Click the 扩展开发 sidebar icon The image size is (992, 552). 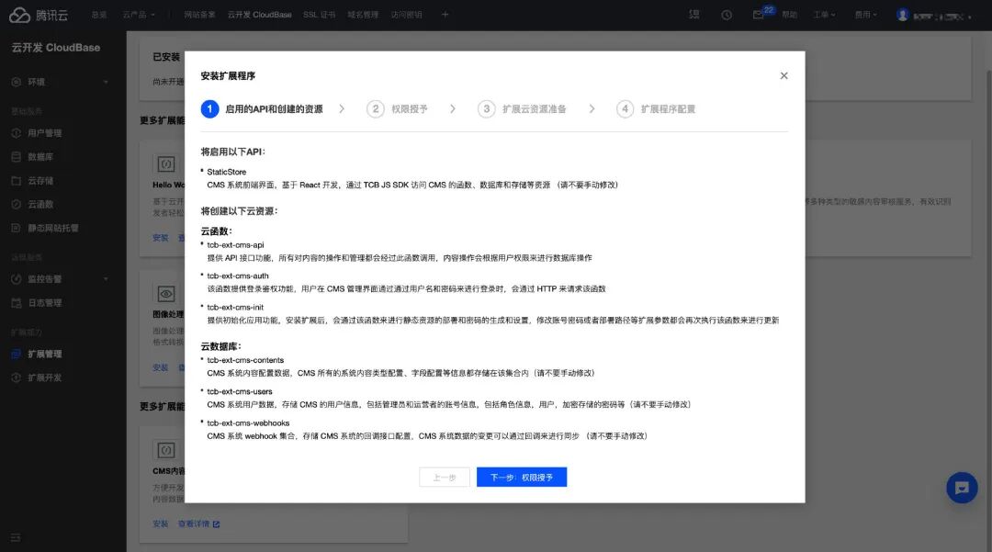(x=17, y=377)
